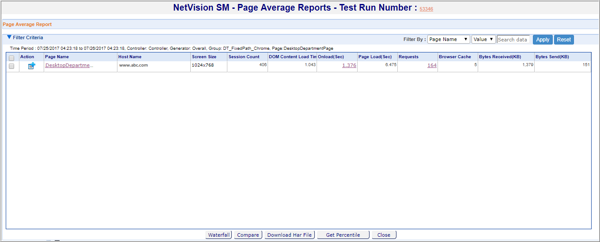
Task: Click the Waterfall button
Action: click(x=219, y=235)
